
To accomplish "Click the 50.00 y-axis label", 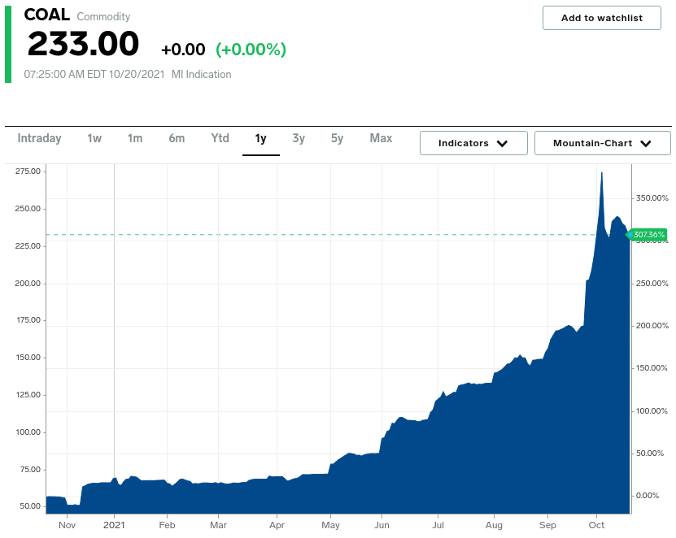I will click(30, 506).
